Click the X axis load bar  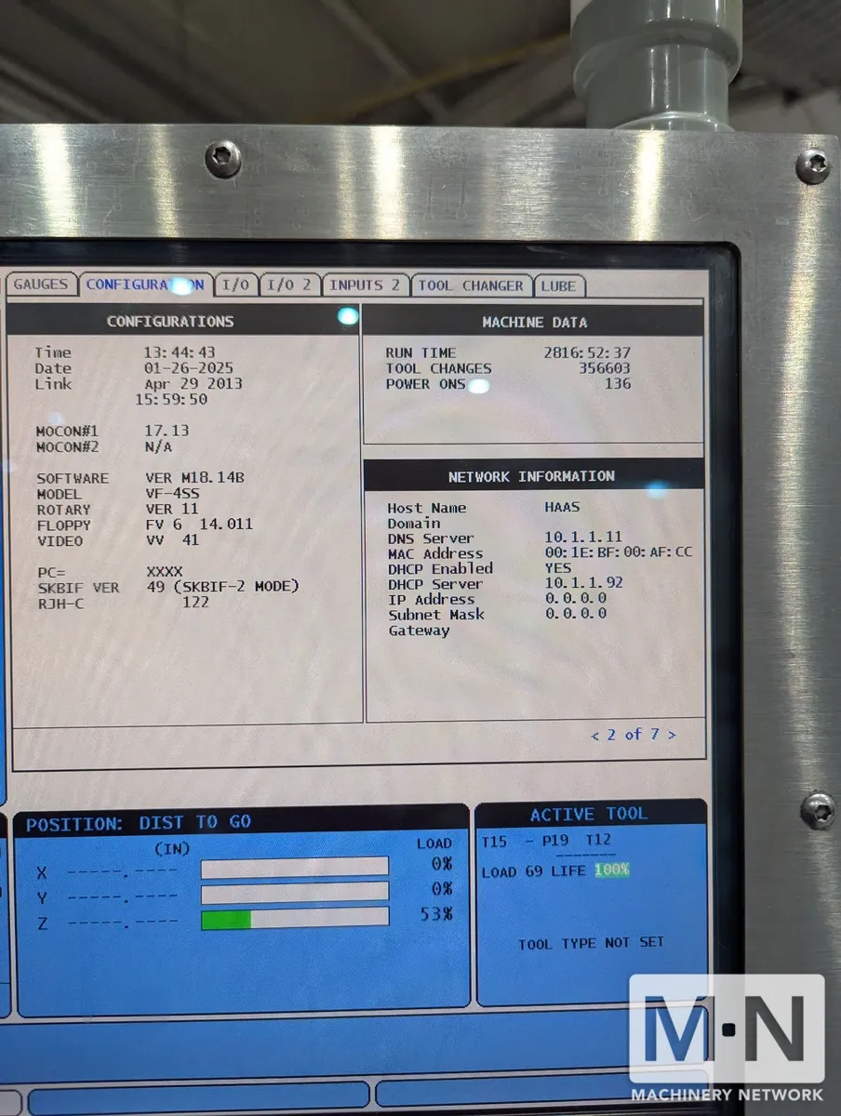click(294, 868)
